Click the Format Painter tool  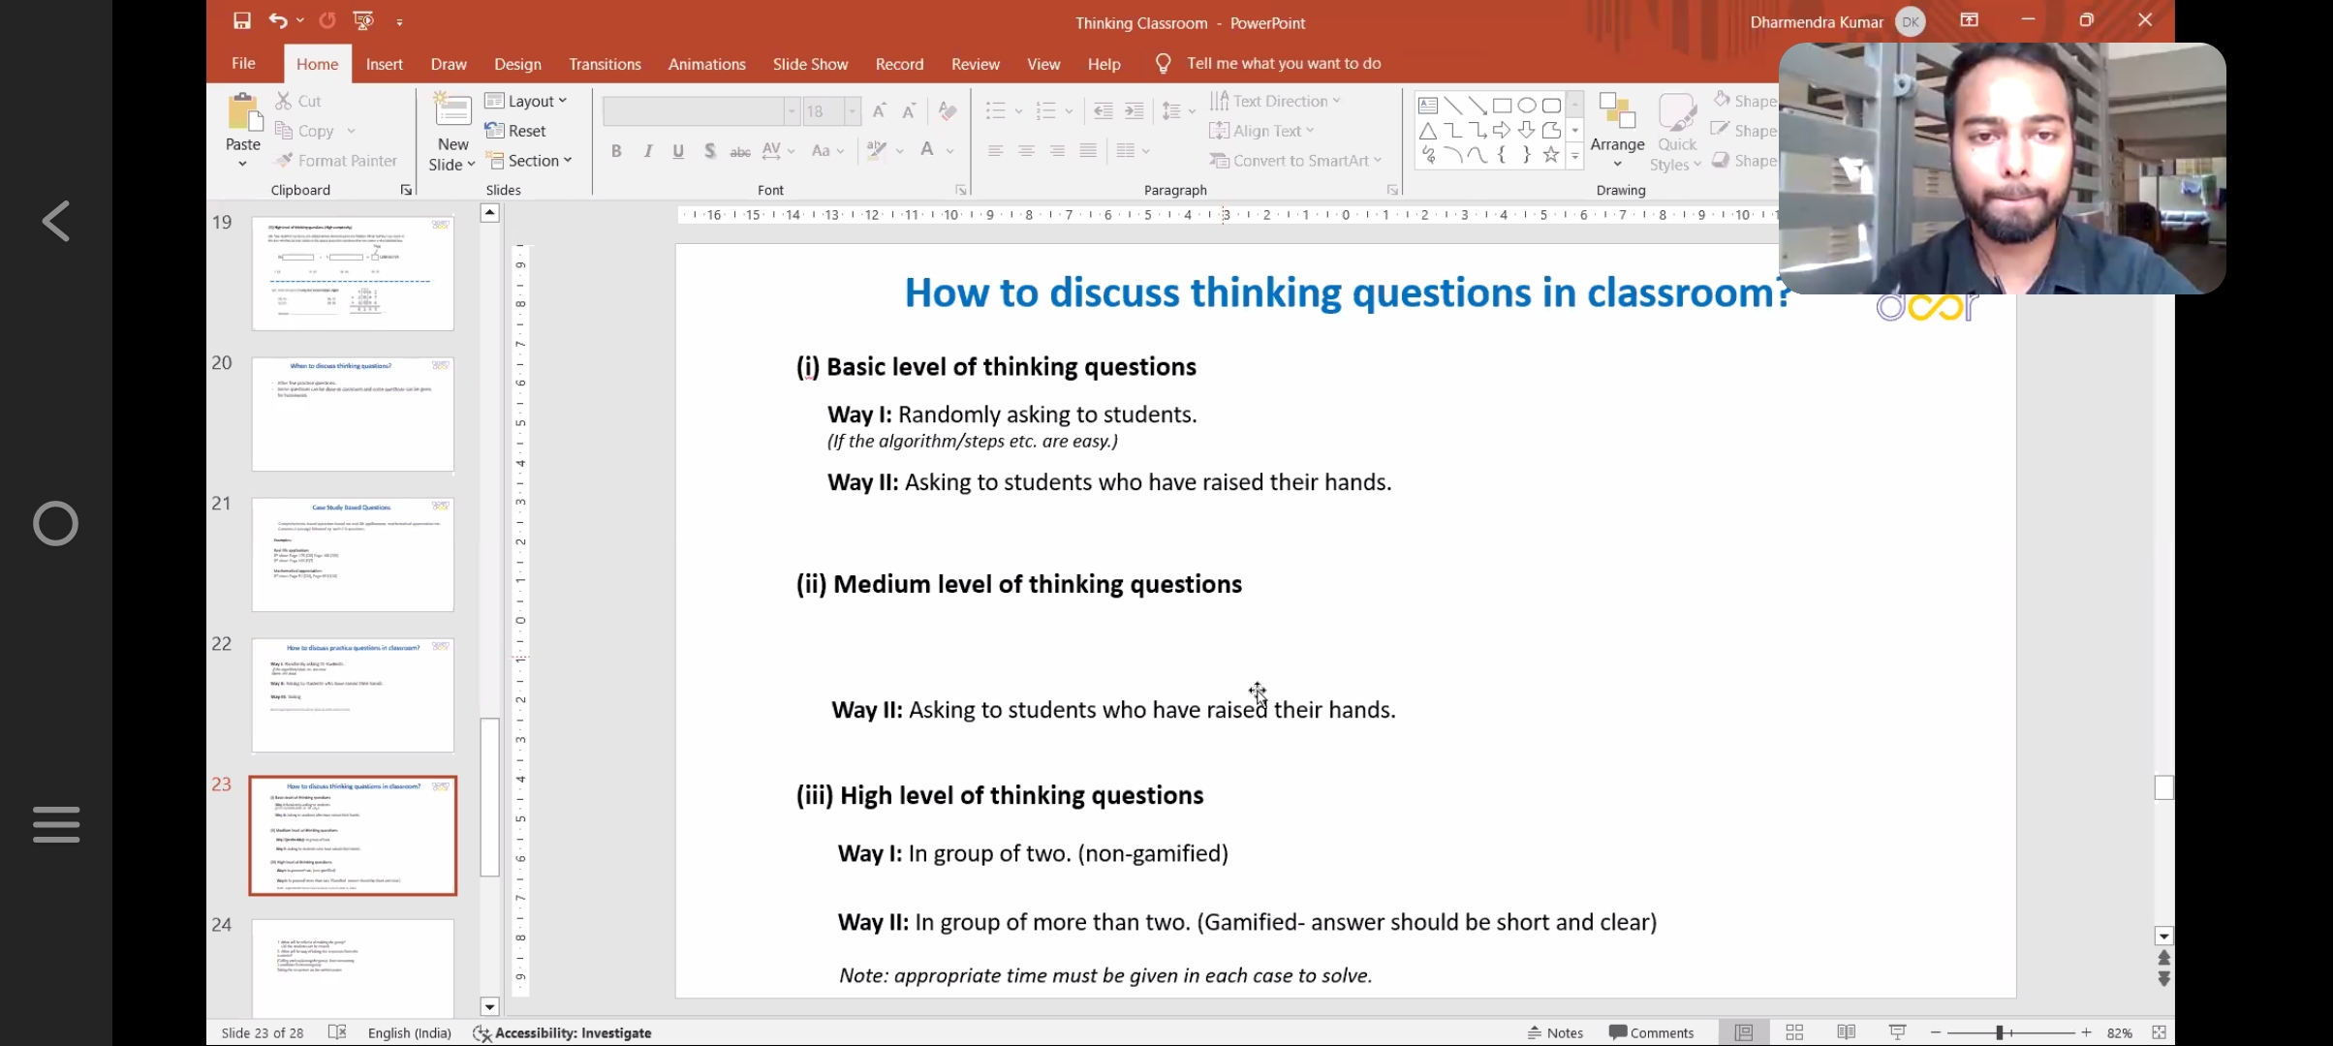(336, 161)
